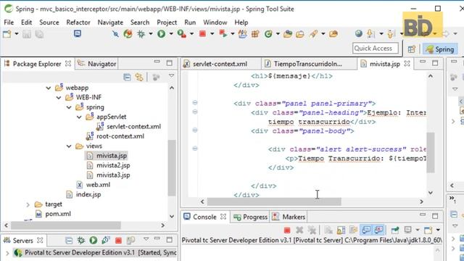Switch to the Spring perspective
Viewport: 464px width, 261px height.
click(440, 49)
